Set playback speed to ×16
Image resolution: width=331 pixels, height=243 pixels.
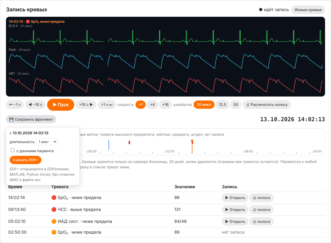[165, 105]
